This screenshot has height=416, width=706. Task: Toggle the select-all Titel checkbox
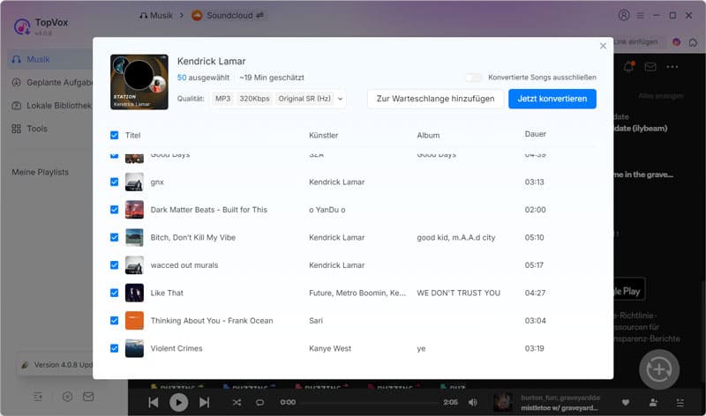(x=115, y=136)
